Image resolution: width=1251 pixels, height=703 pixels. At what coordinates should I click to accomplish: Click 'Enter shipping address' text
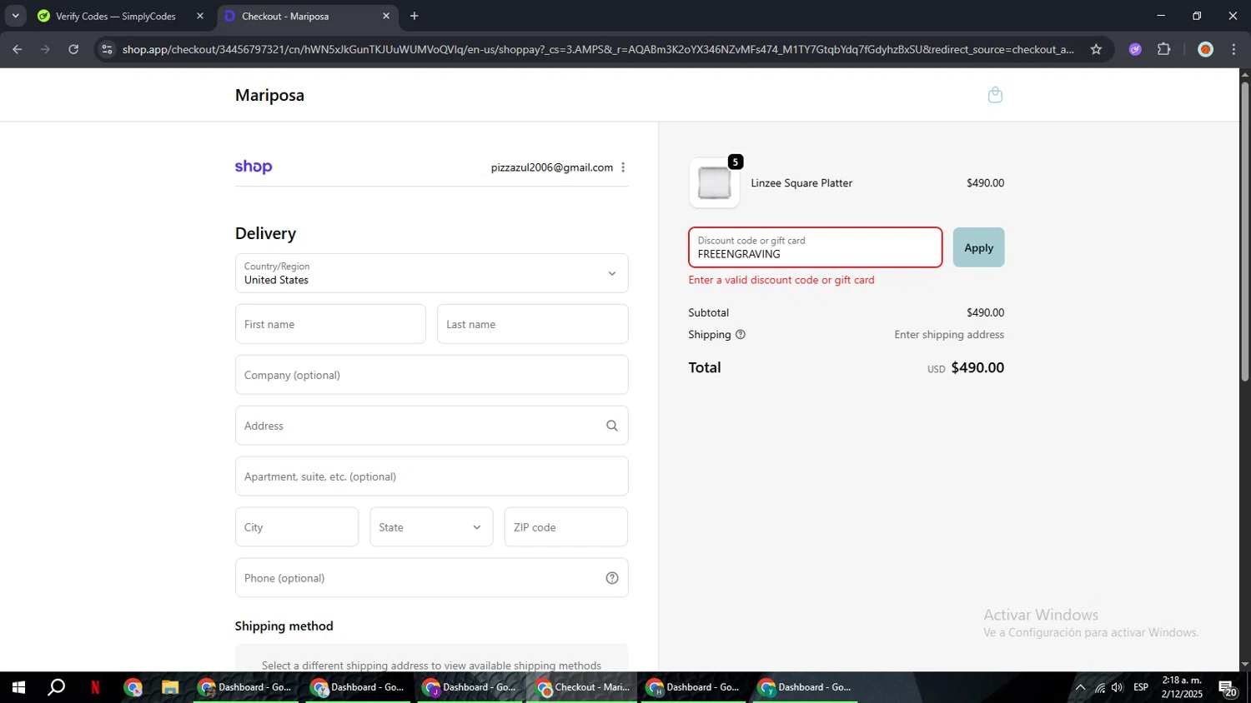949,335
